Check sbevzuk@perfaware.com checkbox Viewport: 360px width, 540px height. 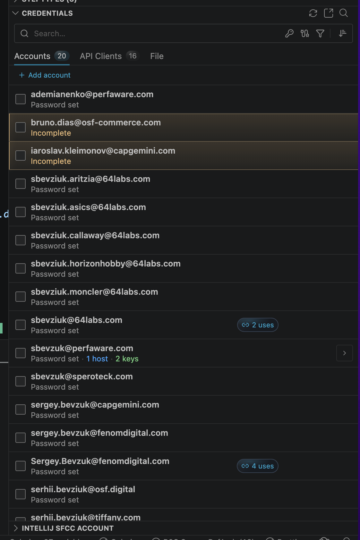pyautogui.click(x=21, y=353)
